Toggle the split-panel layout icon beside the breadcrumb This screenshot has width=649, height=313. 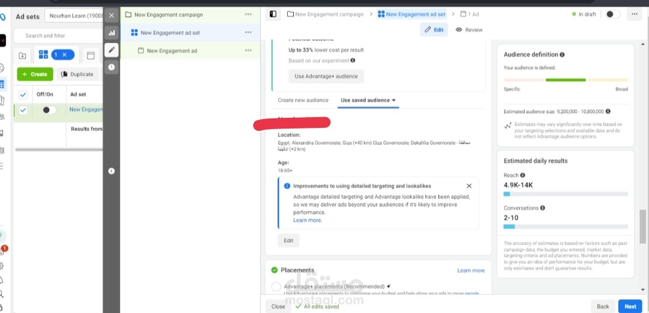pos(273,14)
